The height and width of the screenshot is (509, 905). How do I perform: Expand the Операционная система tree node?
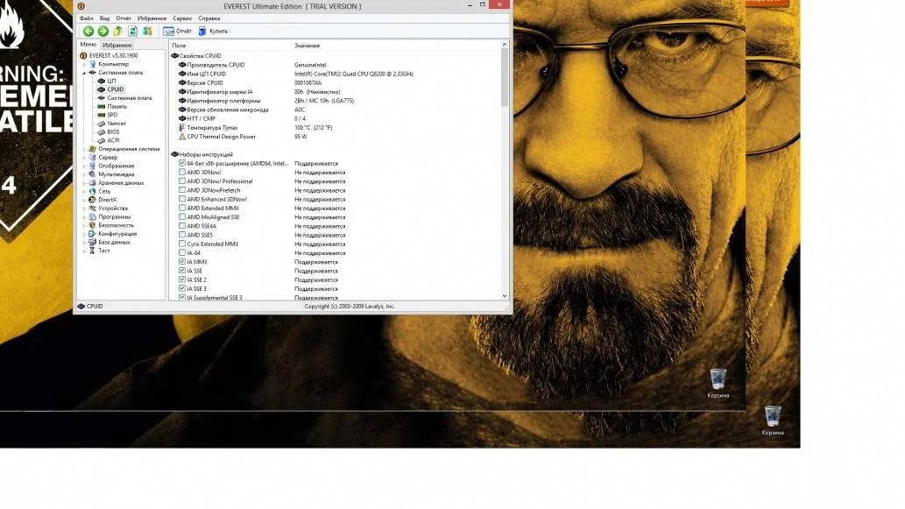(84, 149)
